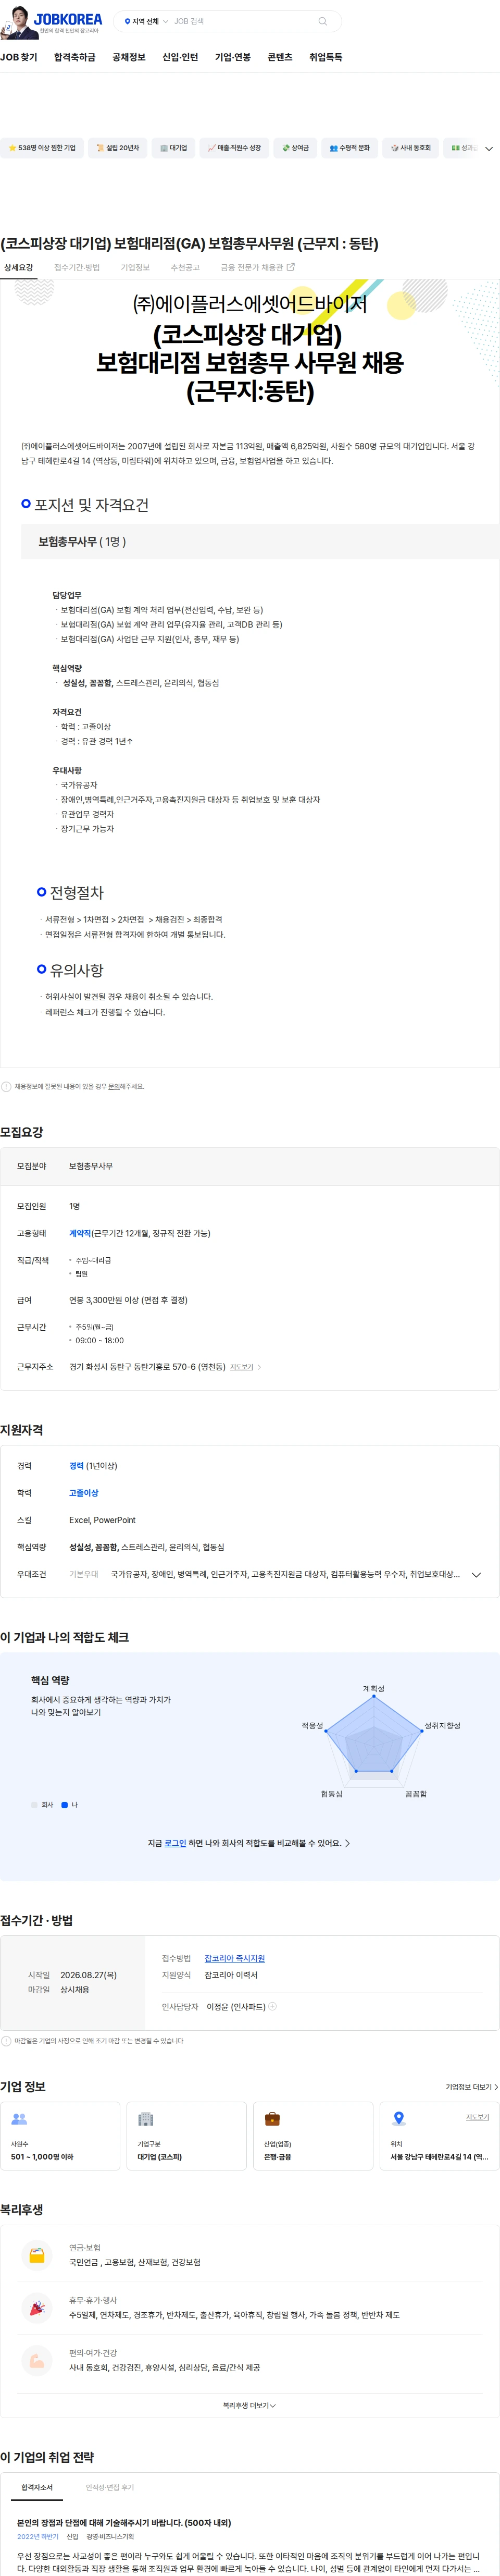Click the info icon beside 마감일 notice
Screen dimensions: 500x2576
pos(7,2041)
